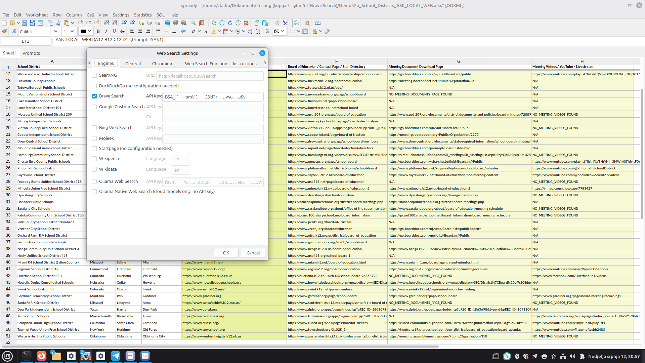Image resolution: width=645 pixels, height=363 pixels.
Task: Align cell text left
Action: [132, 31]
